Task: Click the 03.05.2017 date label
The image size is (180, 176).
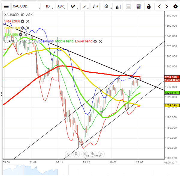Action: tap(171, 163)
